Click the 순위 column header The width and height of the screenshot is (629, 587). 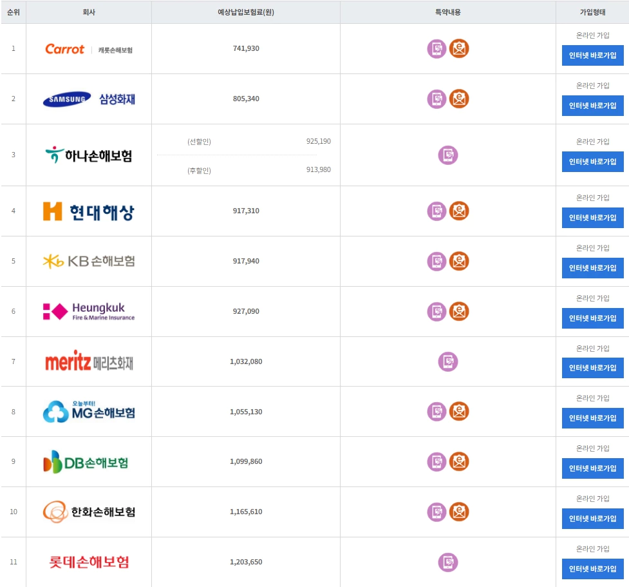[14, 12]
